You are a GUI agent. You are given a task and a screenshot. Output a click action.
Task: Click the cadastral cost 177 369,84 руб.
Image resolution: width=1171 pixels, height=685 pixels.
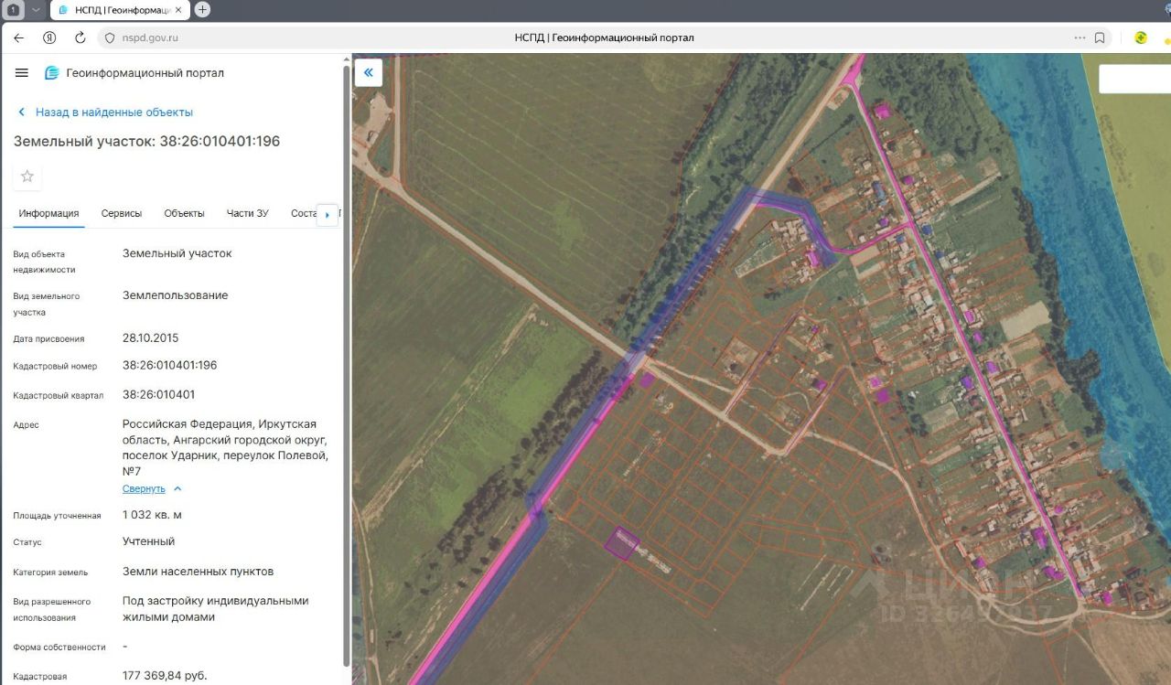[165, 676]
